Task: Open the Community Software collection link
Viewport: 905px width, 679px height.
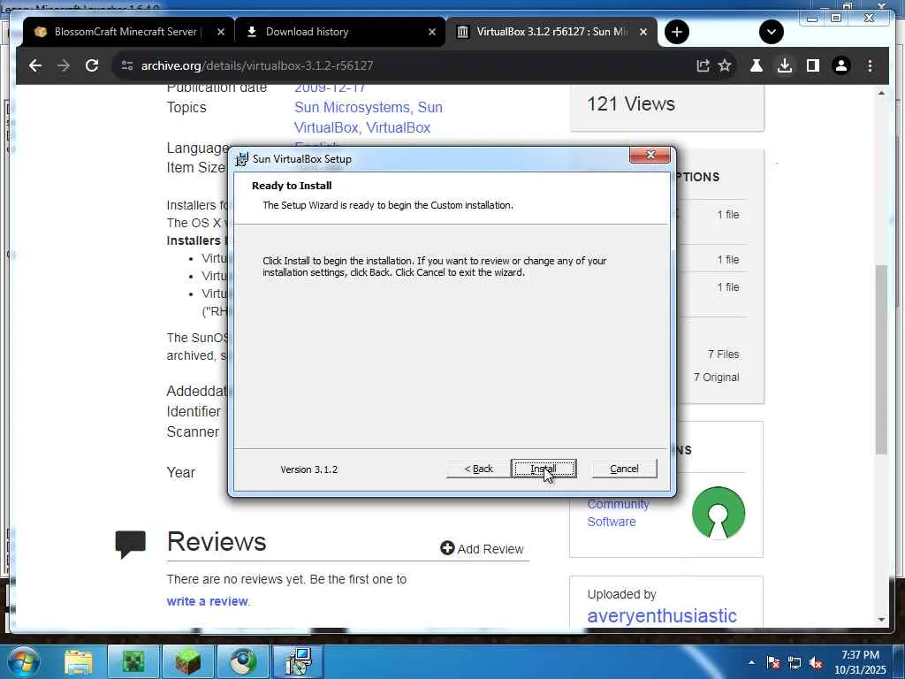Action: tap(618, 513)
